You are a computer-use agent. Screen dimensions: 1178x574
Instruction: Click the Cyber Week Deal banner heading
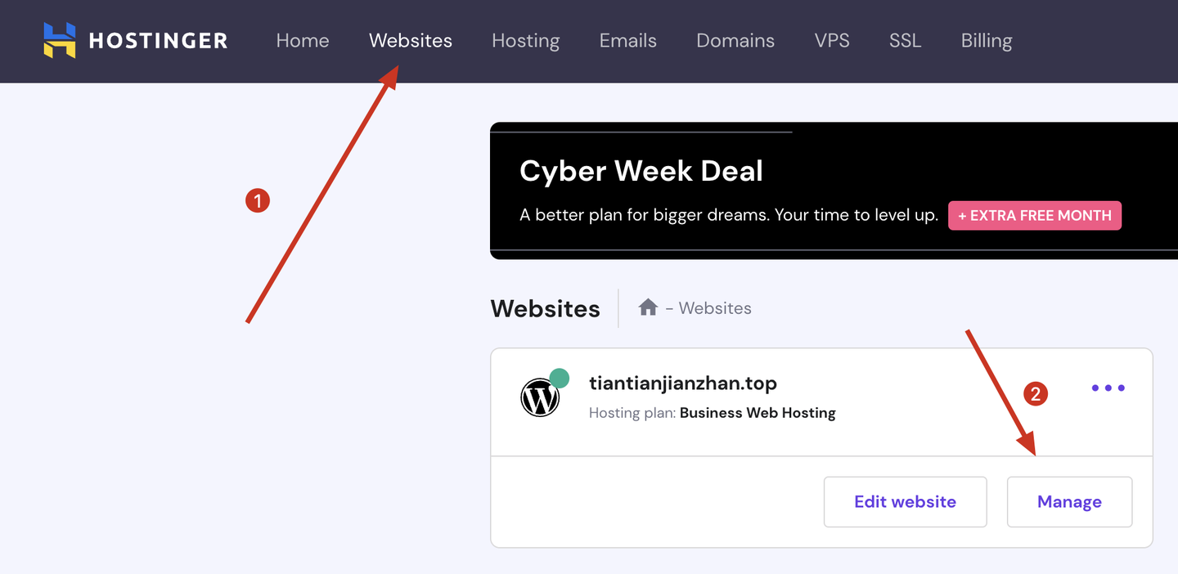(641, 171)
